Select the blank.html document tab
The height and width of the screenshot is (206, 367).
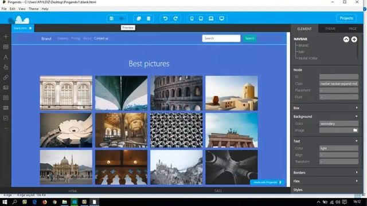[x=21, y=28]
